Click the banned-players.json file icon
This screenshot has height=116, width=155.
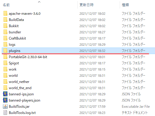[5, 100]
